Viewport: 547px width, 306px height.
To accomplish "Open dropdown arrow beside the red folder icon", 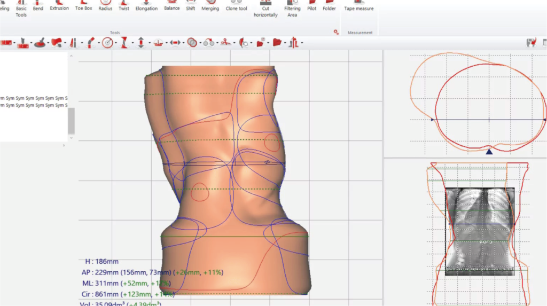I will tap(285, 43).
